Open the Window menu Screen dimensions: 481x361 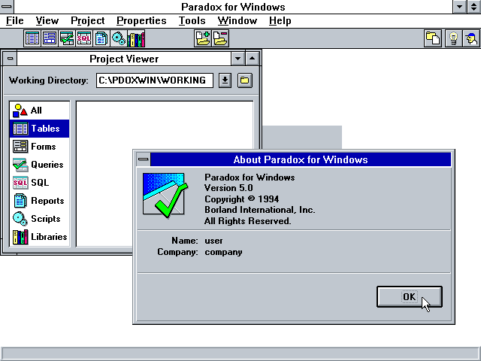[237, 20]
